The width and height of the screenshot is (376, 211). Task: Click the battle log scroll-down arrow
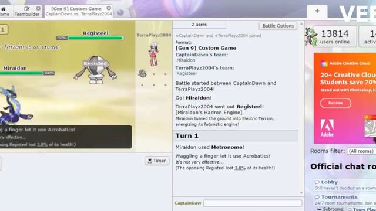301,193
